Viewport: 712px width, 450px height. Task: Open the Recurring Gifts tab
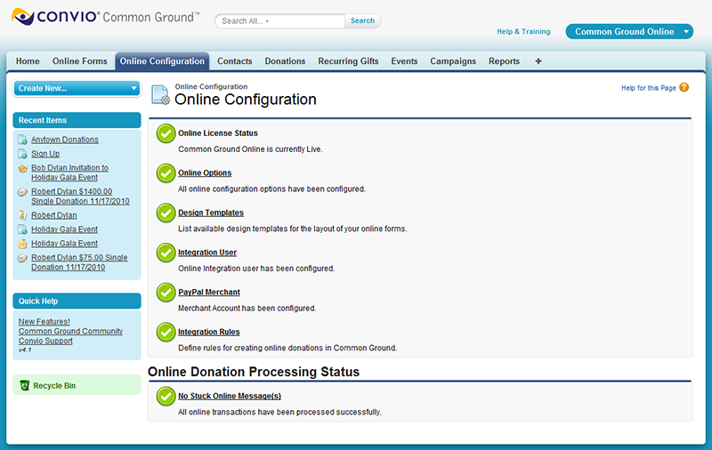[x=348, y=61]
